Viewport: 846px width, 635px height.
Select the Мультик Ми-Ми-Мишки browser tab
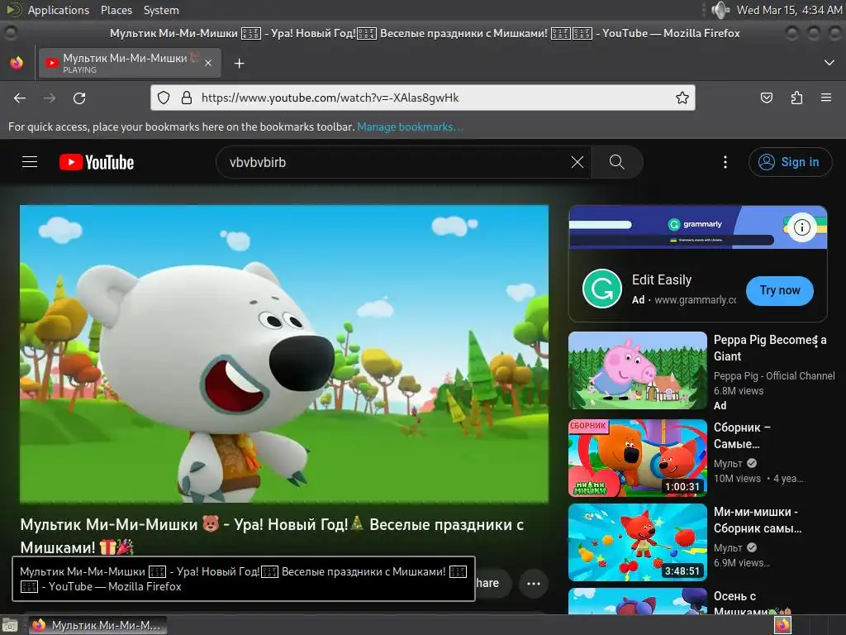pyautogui.click(x=130, y=63)
